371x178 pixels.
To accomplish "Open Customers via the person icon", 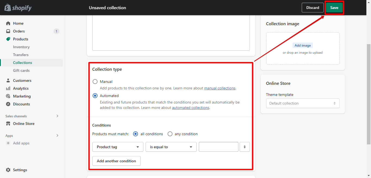I will pyautogui.click(x=8, y=80).
